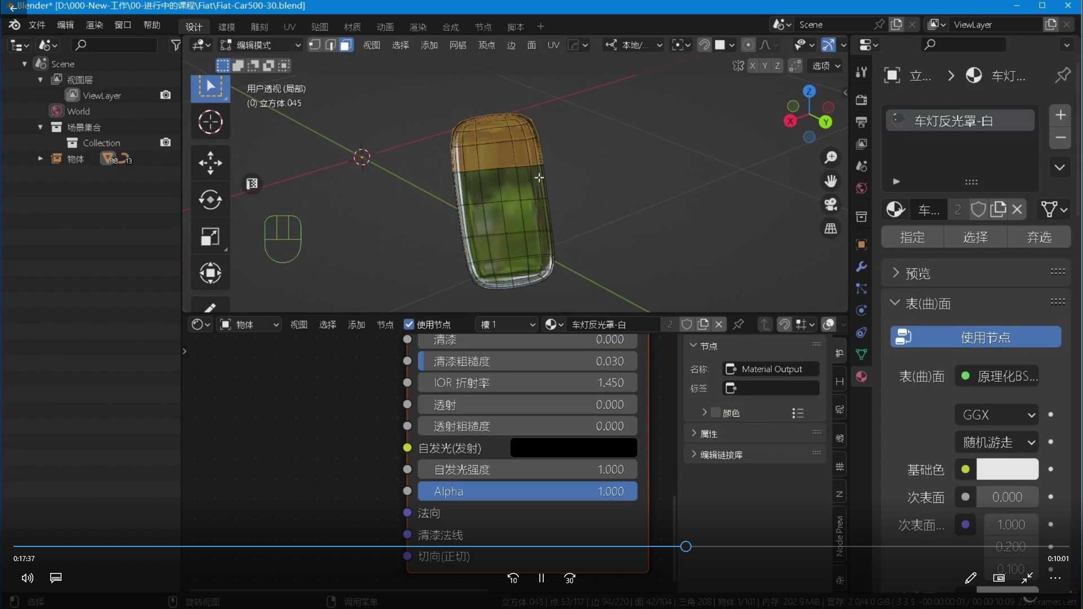Screen dimensions: 1083x609
Task: Click the 基础色 white color swatch
Action: [x=1007, y=469]
